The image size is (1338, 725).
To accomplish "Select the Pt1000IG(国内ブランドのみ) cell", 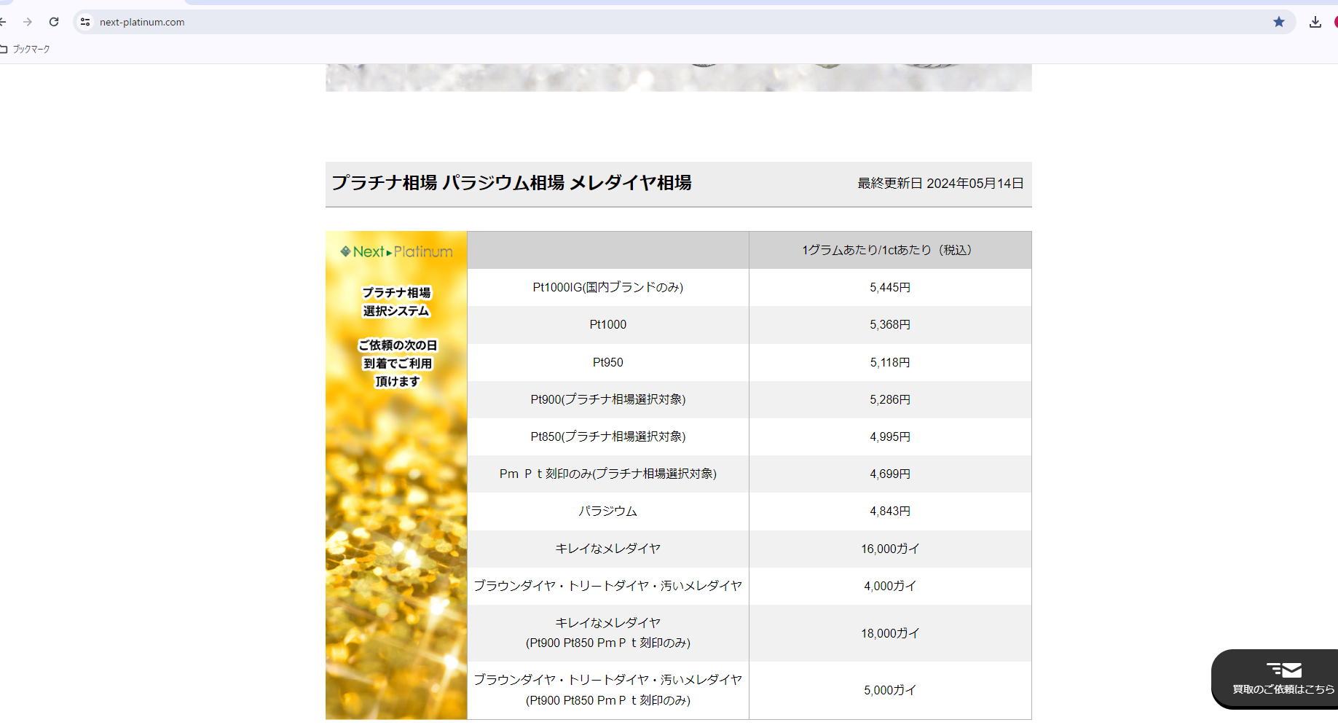I will 608,287.
